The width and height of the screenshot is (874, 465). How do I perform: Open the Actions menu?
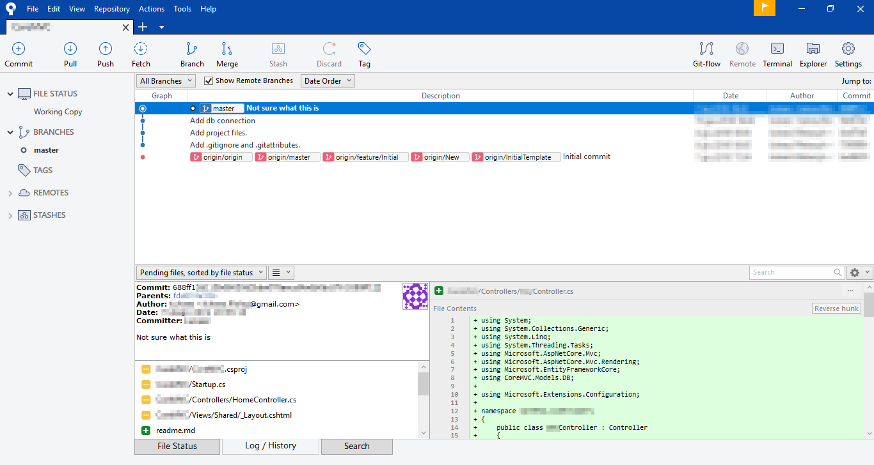(152, 9)
